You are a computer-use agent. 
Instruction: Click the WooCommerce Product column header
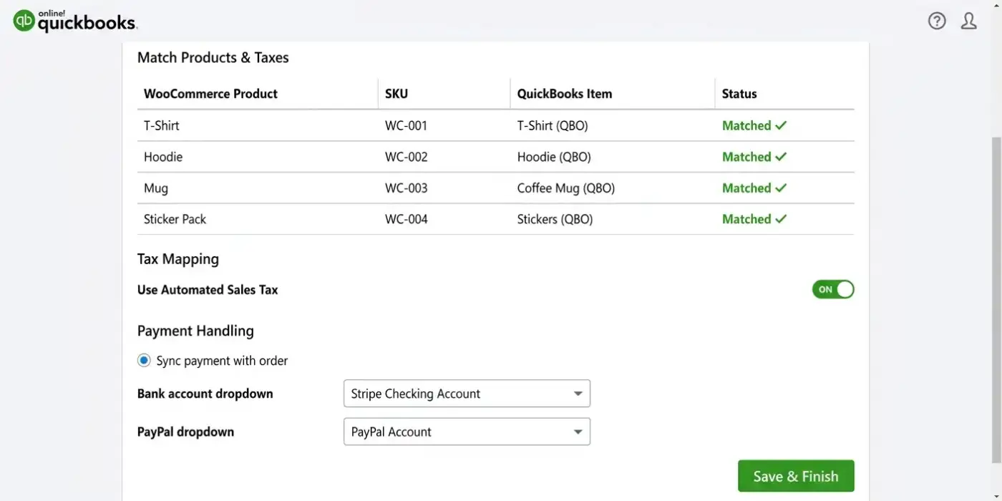(x=210, y=94)
